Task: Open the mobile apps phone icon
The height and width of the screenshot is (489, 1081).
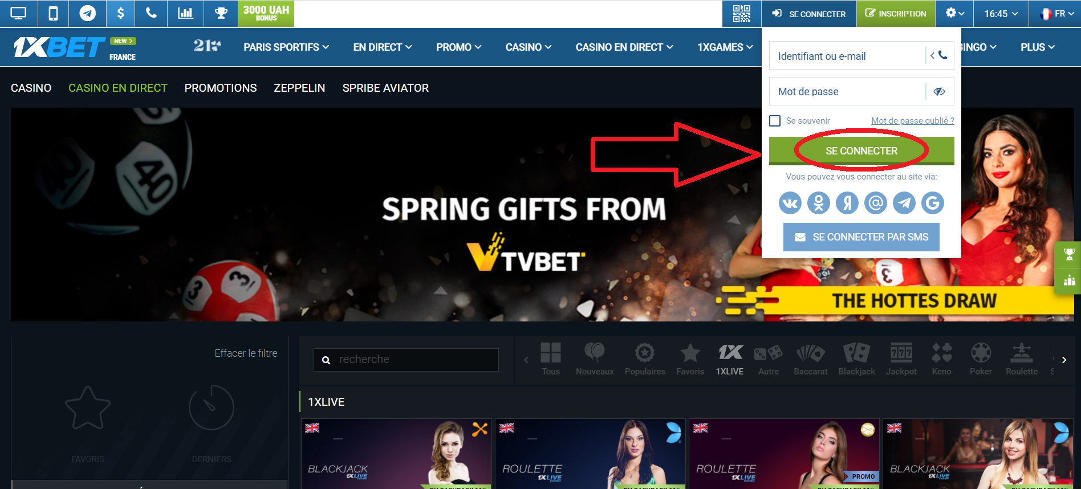Action: [53, 13]
